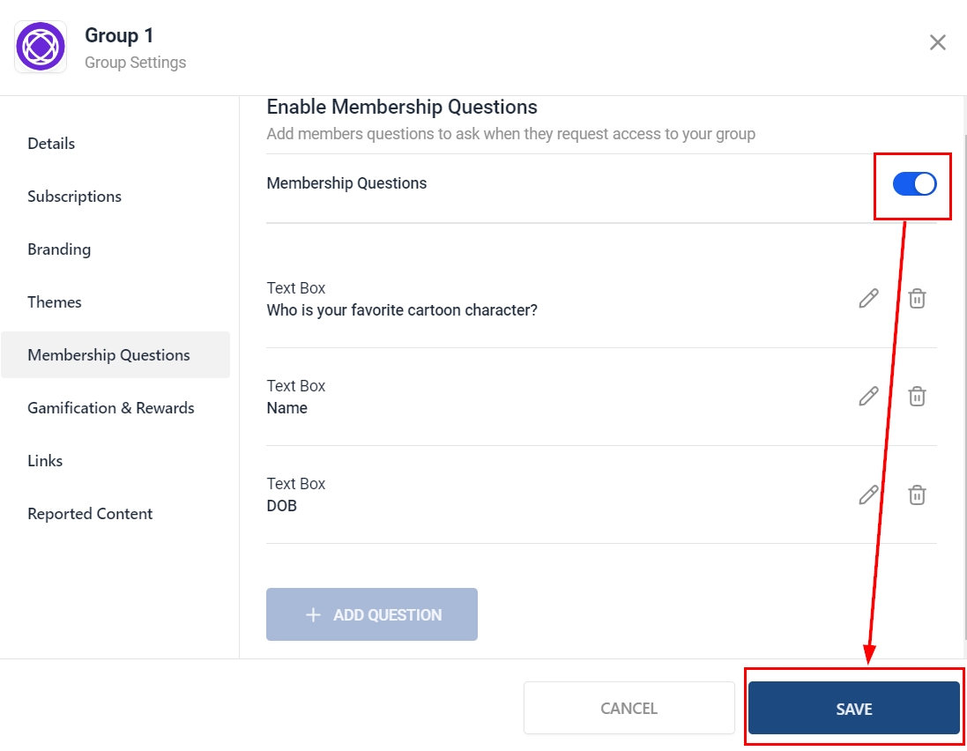Cancel the group settings changes

click(x=629, y=708)
